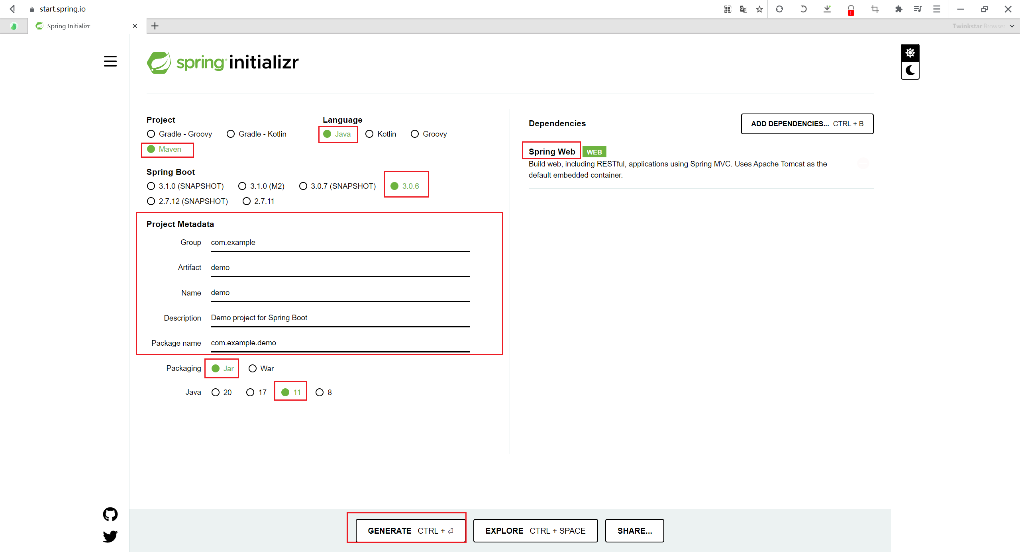
Task: Open the GitHub icon link
Action: tap(110, 514)
